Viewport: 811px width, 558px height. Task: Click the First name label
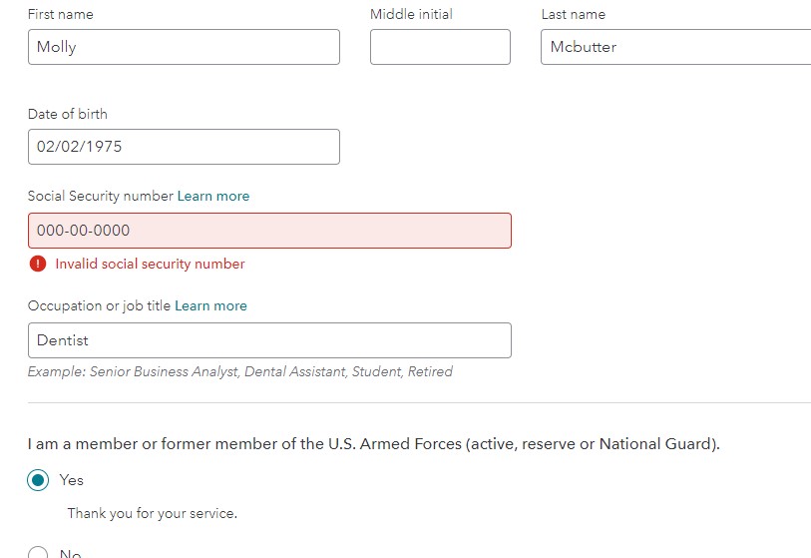[61, 14]
